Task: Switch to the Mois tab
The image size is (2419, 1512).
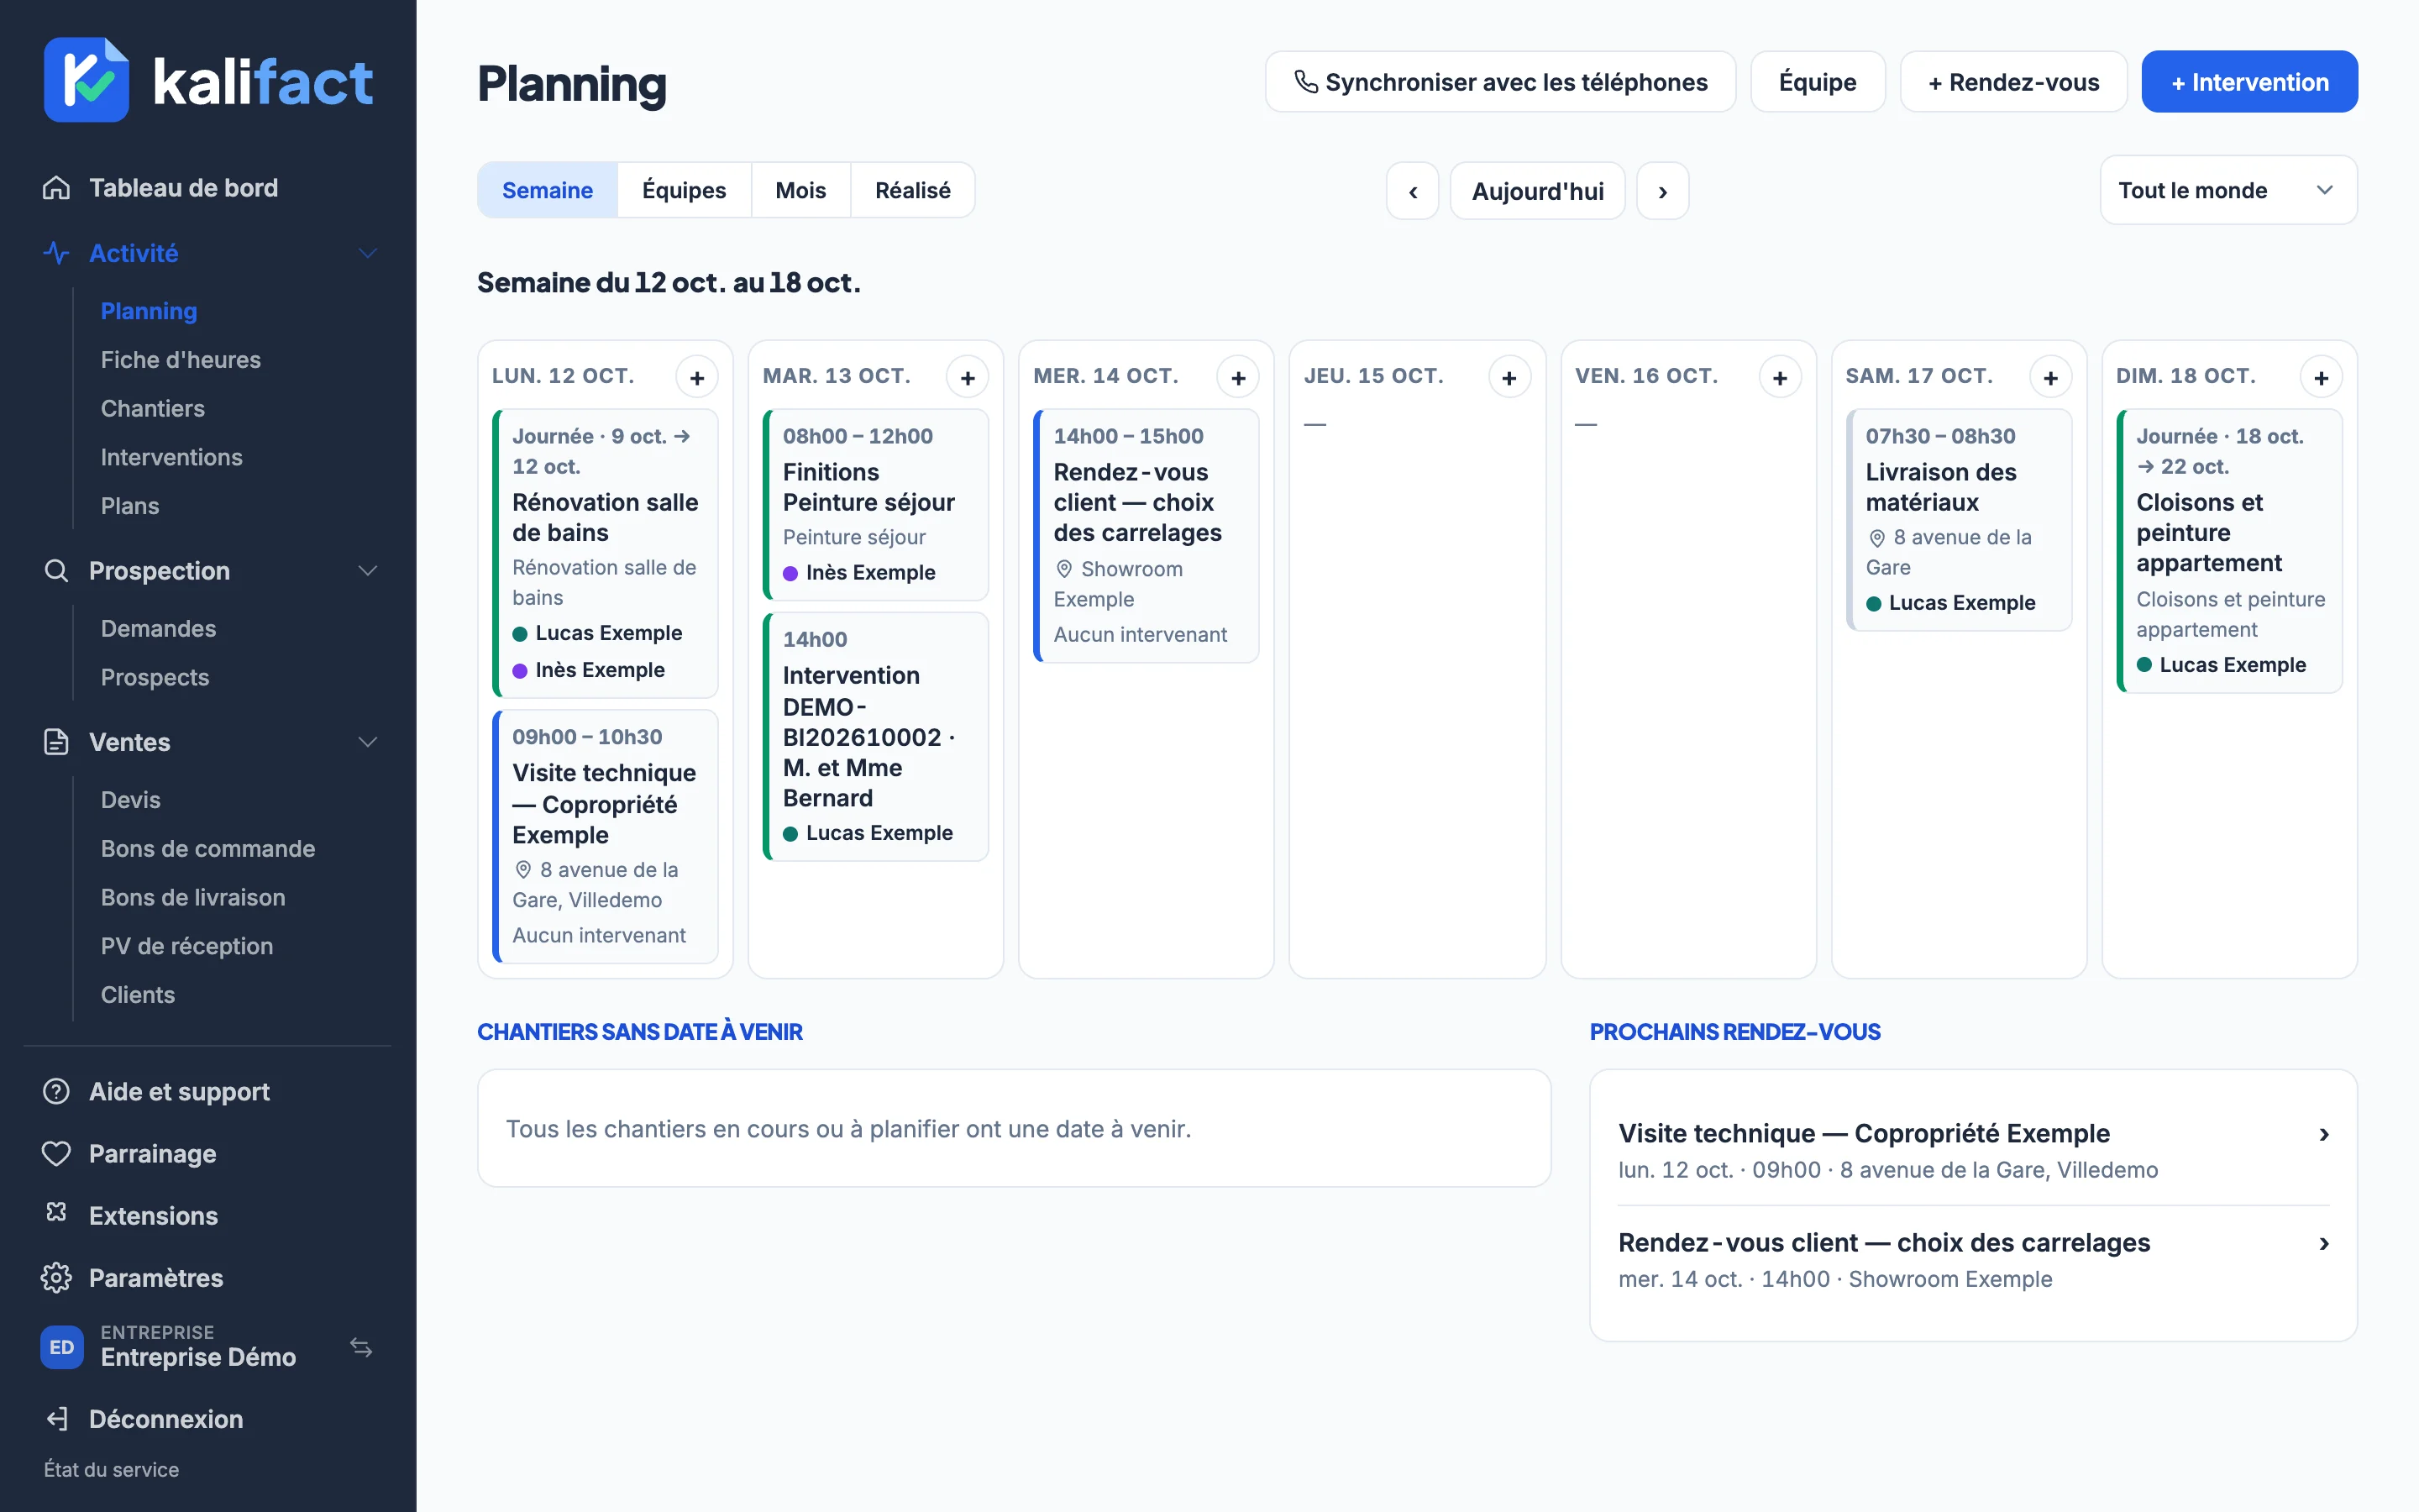Action: (x=800, y=190)
